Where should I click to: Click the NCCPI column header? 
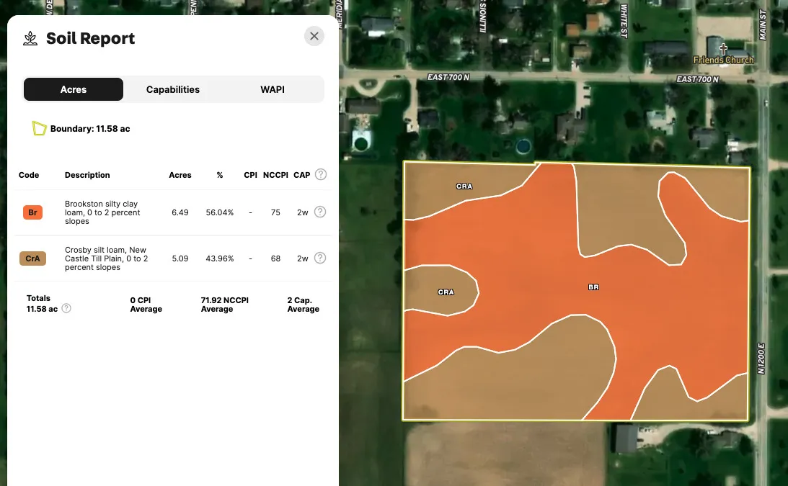point(275,175)
